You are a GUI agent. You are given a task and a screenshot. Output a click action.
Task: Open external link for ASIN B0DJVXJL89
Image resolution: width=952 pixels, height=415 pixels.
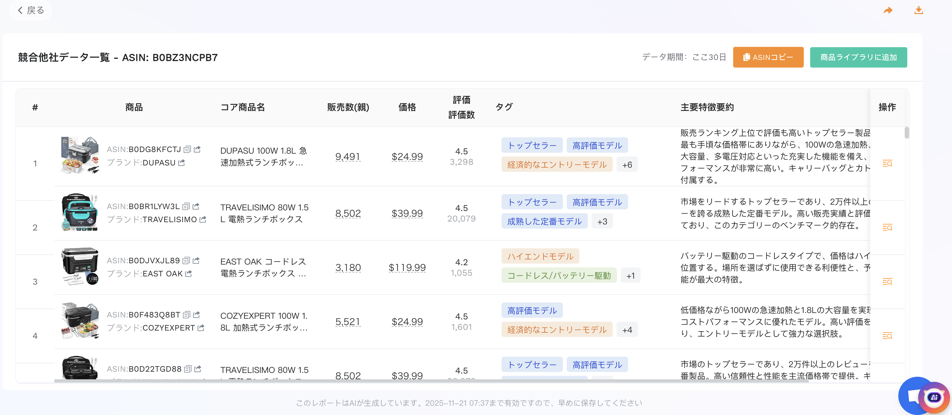click(196, 260)
